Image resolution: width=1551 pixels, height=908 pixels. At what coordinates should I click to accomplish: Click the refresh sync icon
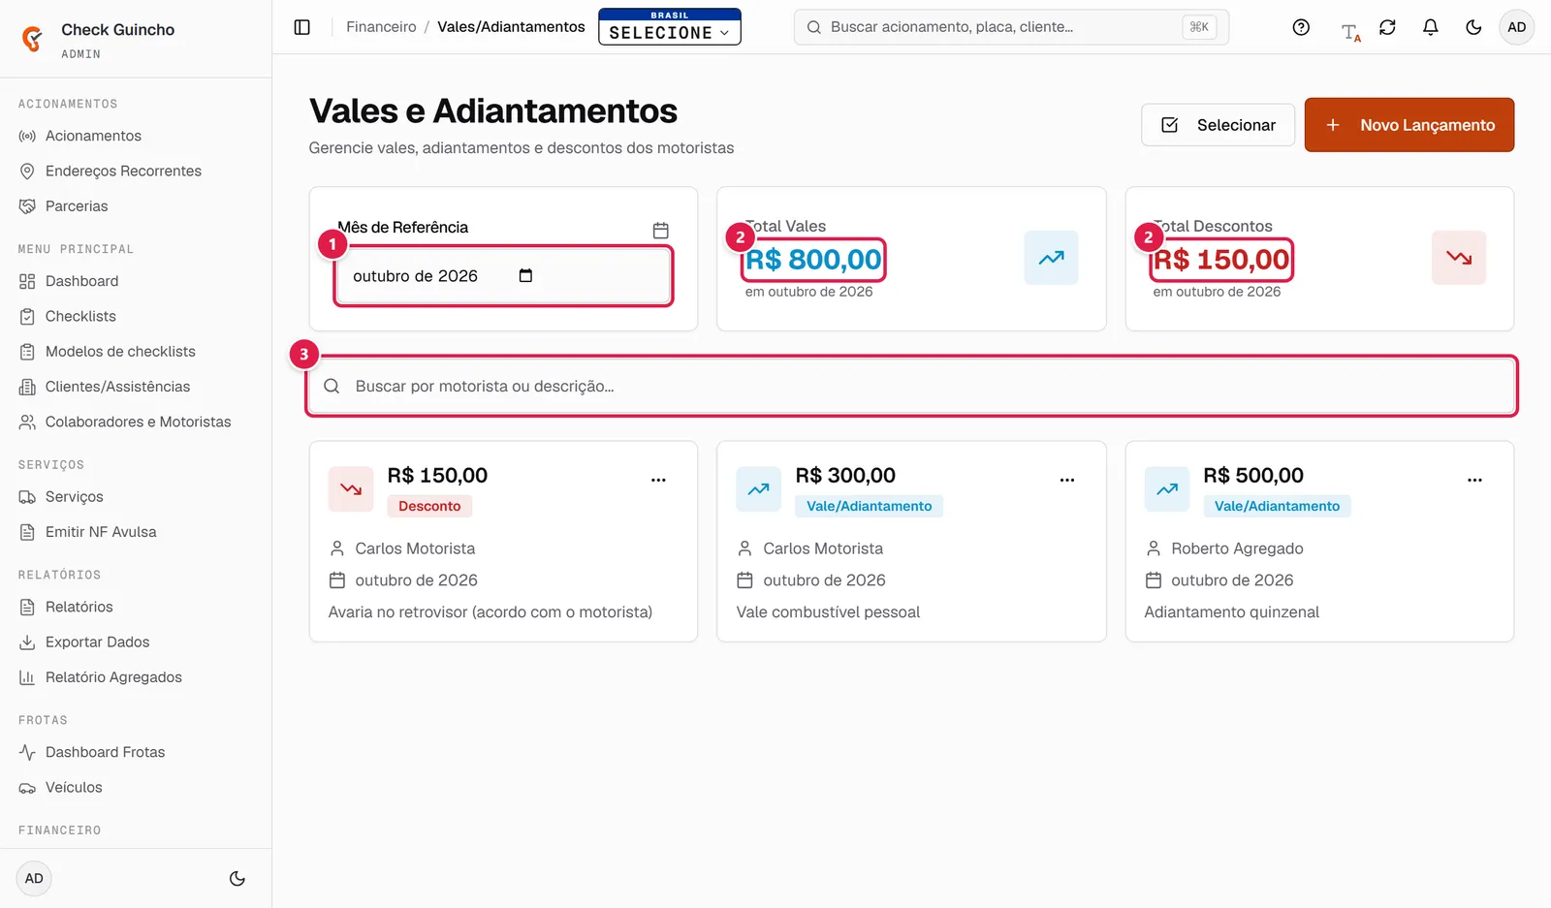(1387, 27)
